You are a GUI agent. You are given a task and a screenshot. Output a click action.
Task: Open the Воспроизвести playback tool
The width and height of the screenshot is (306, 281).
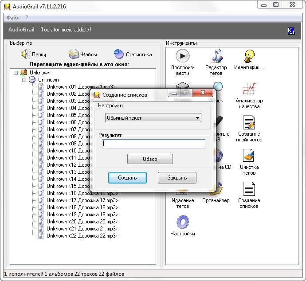[183, 62]
